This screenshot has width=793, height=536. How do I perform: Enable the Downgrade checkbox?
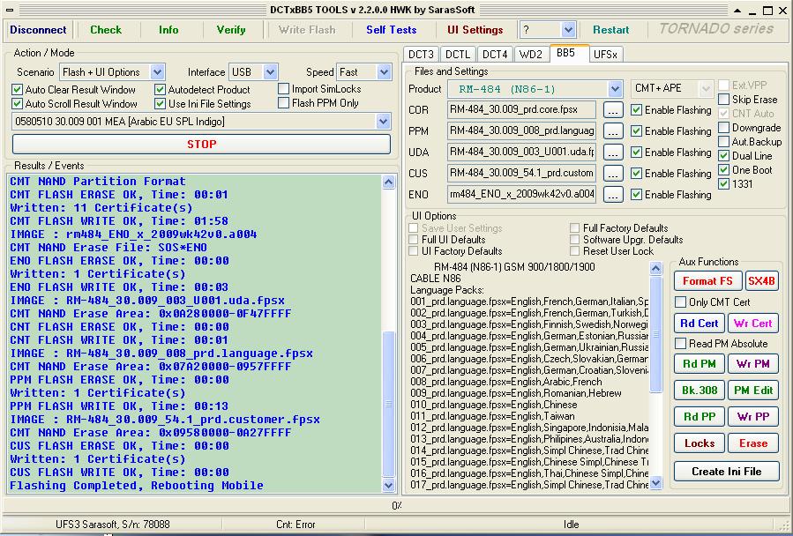click(x=723, y=128)
